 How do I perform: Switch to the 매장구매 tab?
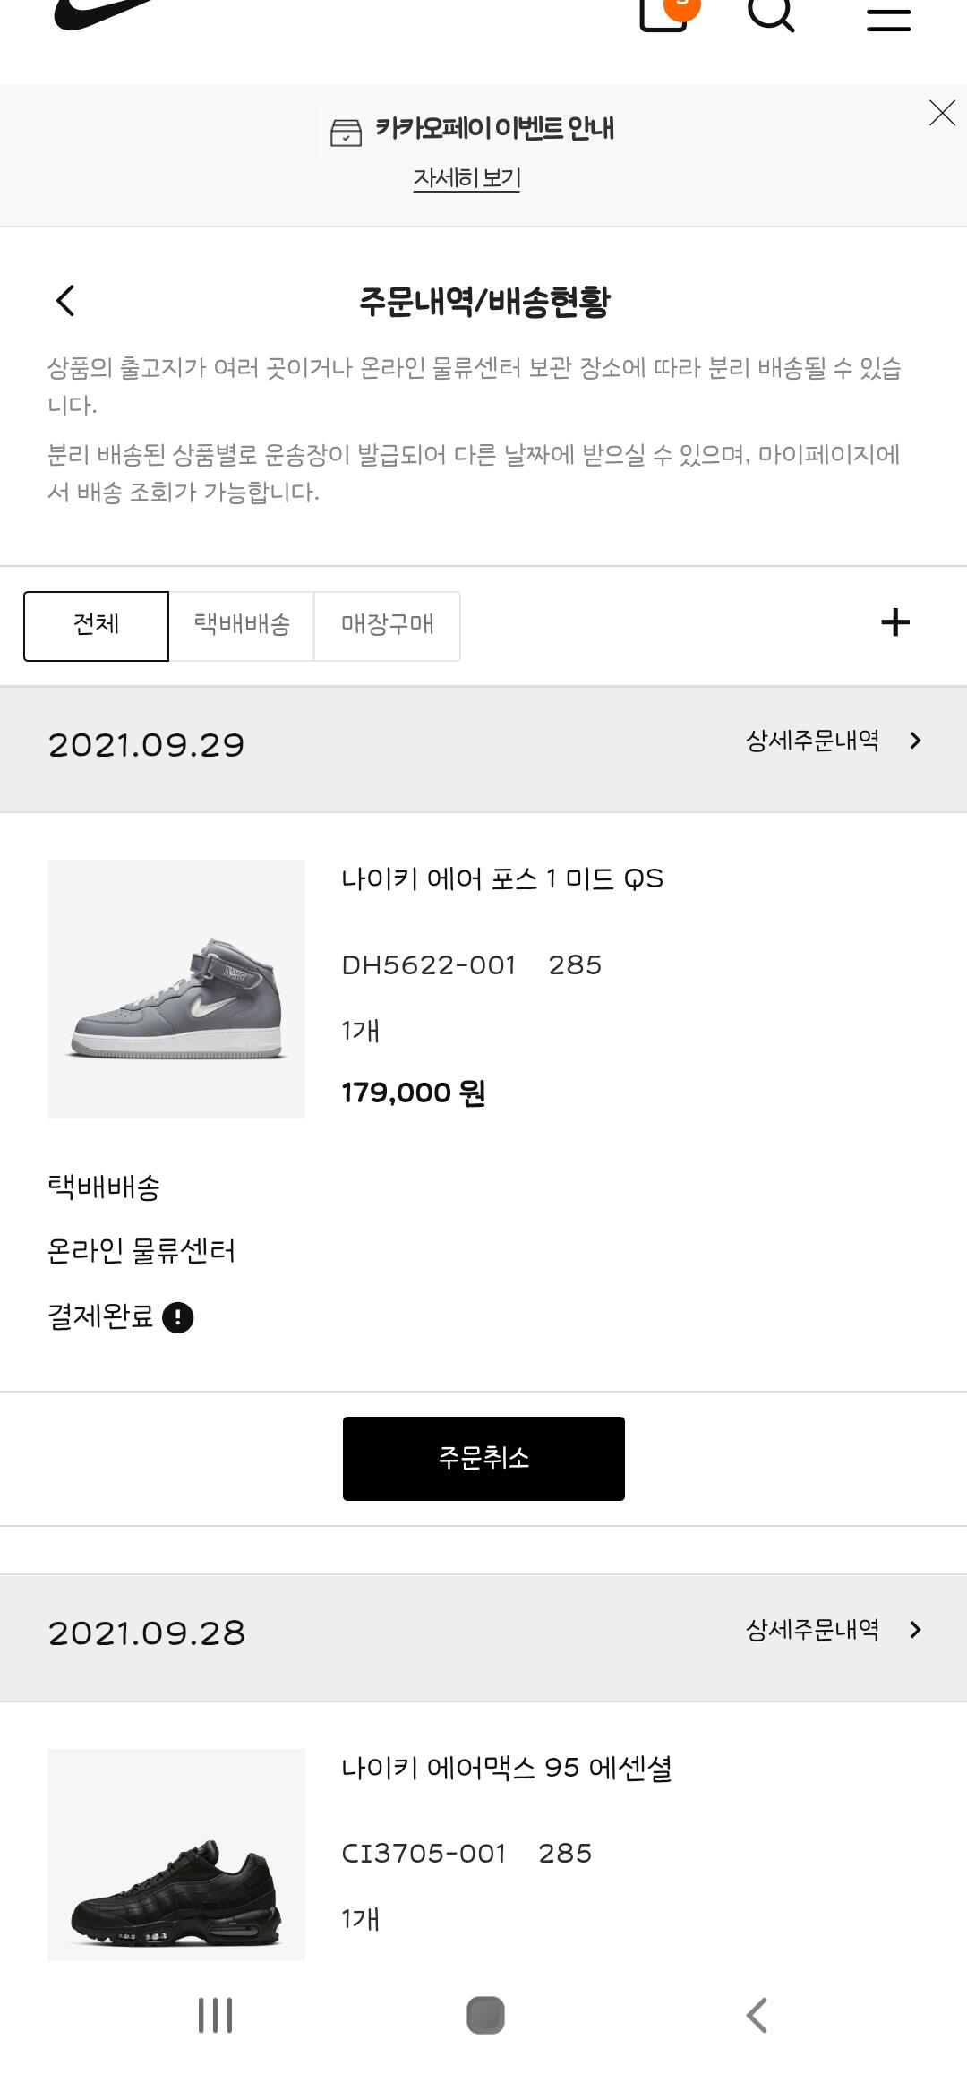pyautogui.click(x=387, y=625)
